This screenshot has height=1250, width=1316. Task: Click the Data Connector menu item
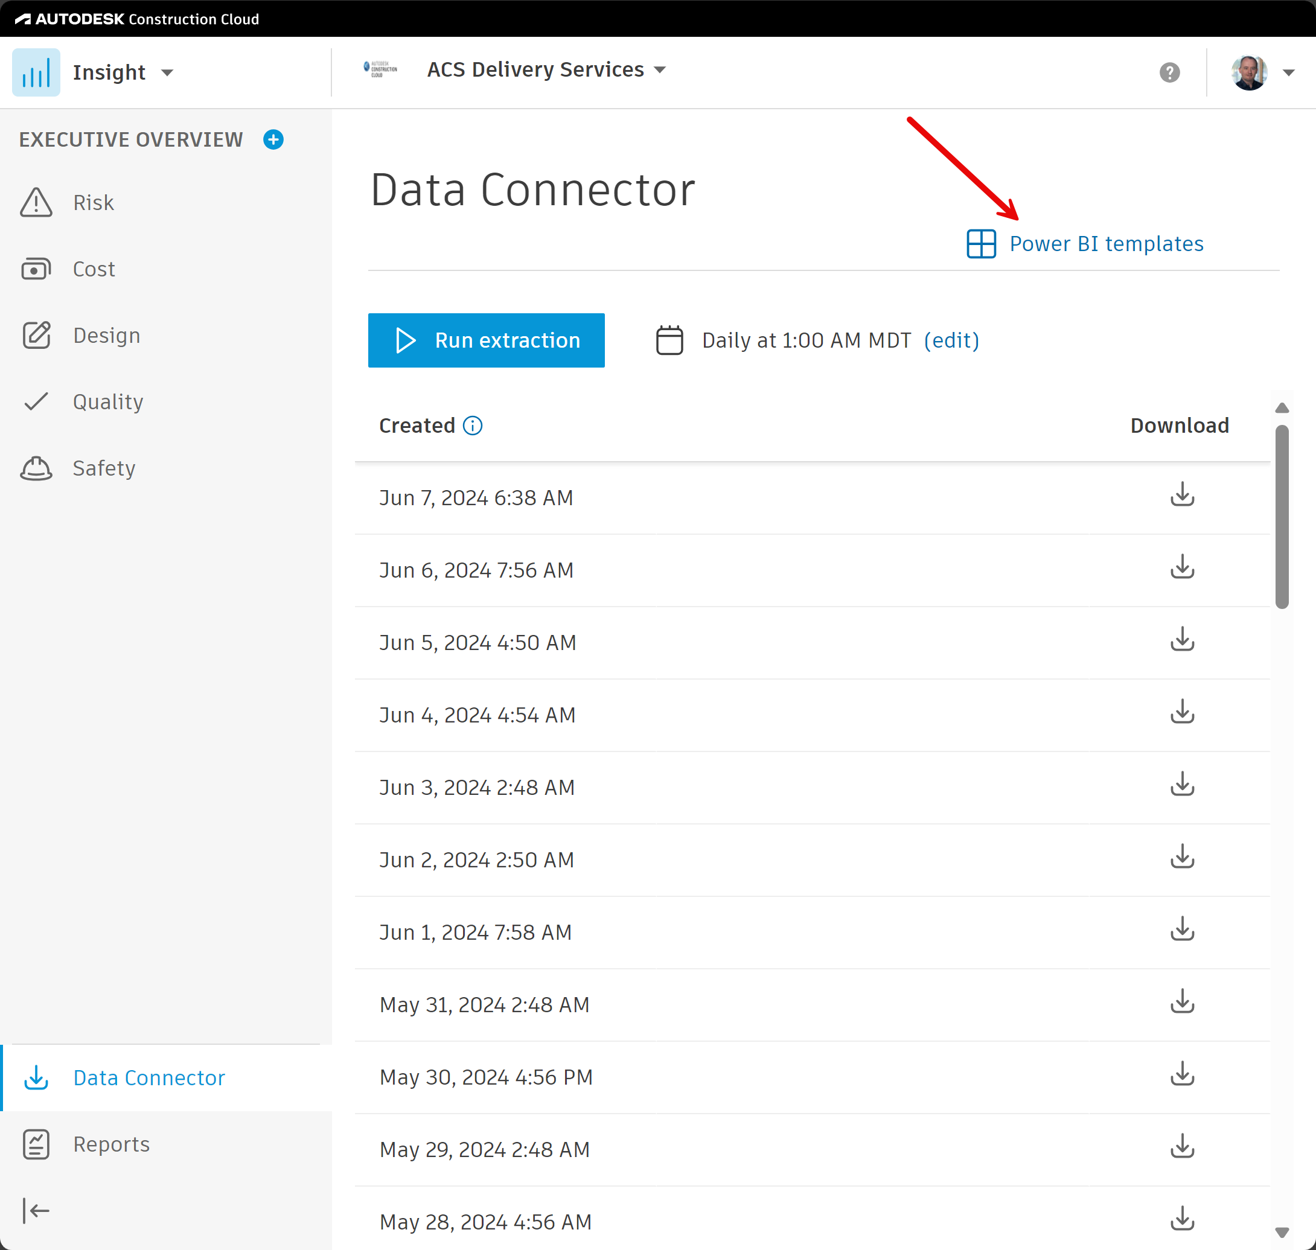tap(149, 1076)
